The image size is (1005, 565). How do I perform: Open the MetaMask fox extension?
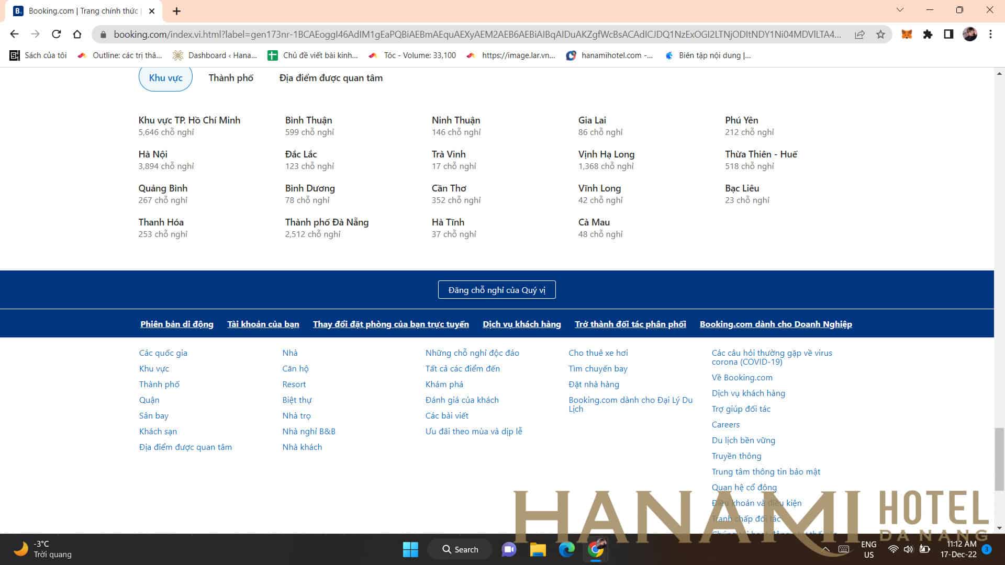click(x=907, y=35)
